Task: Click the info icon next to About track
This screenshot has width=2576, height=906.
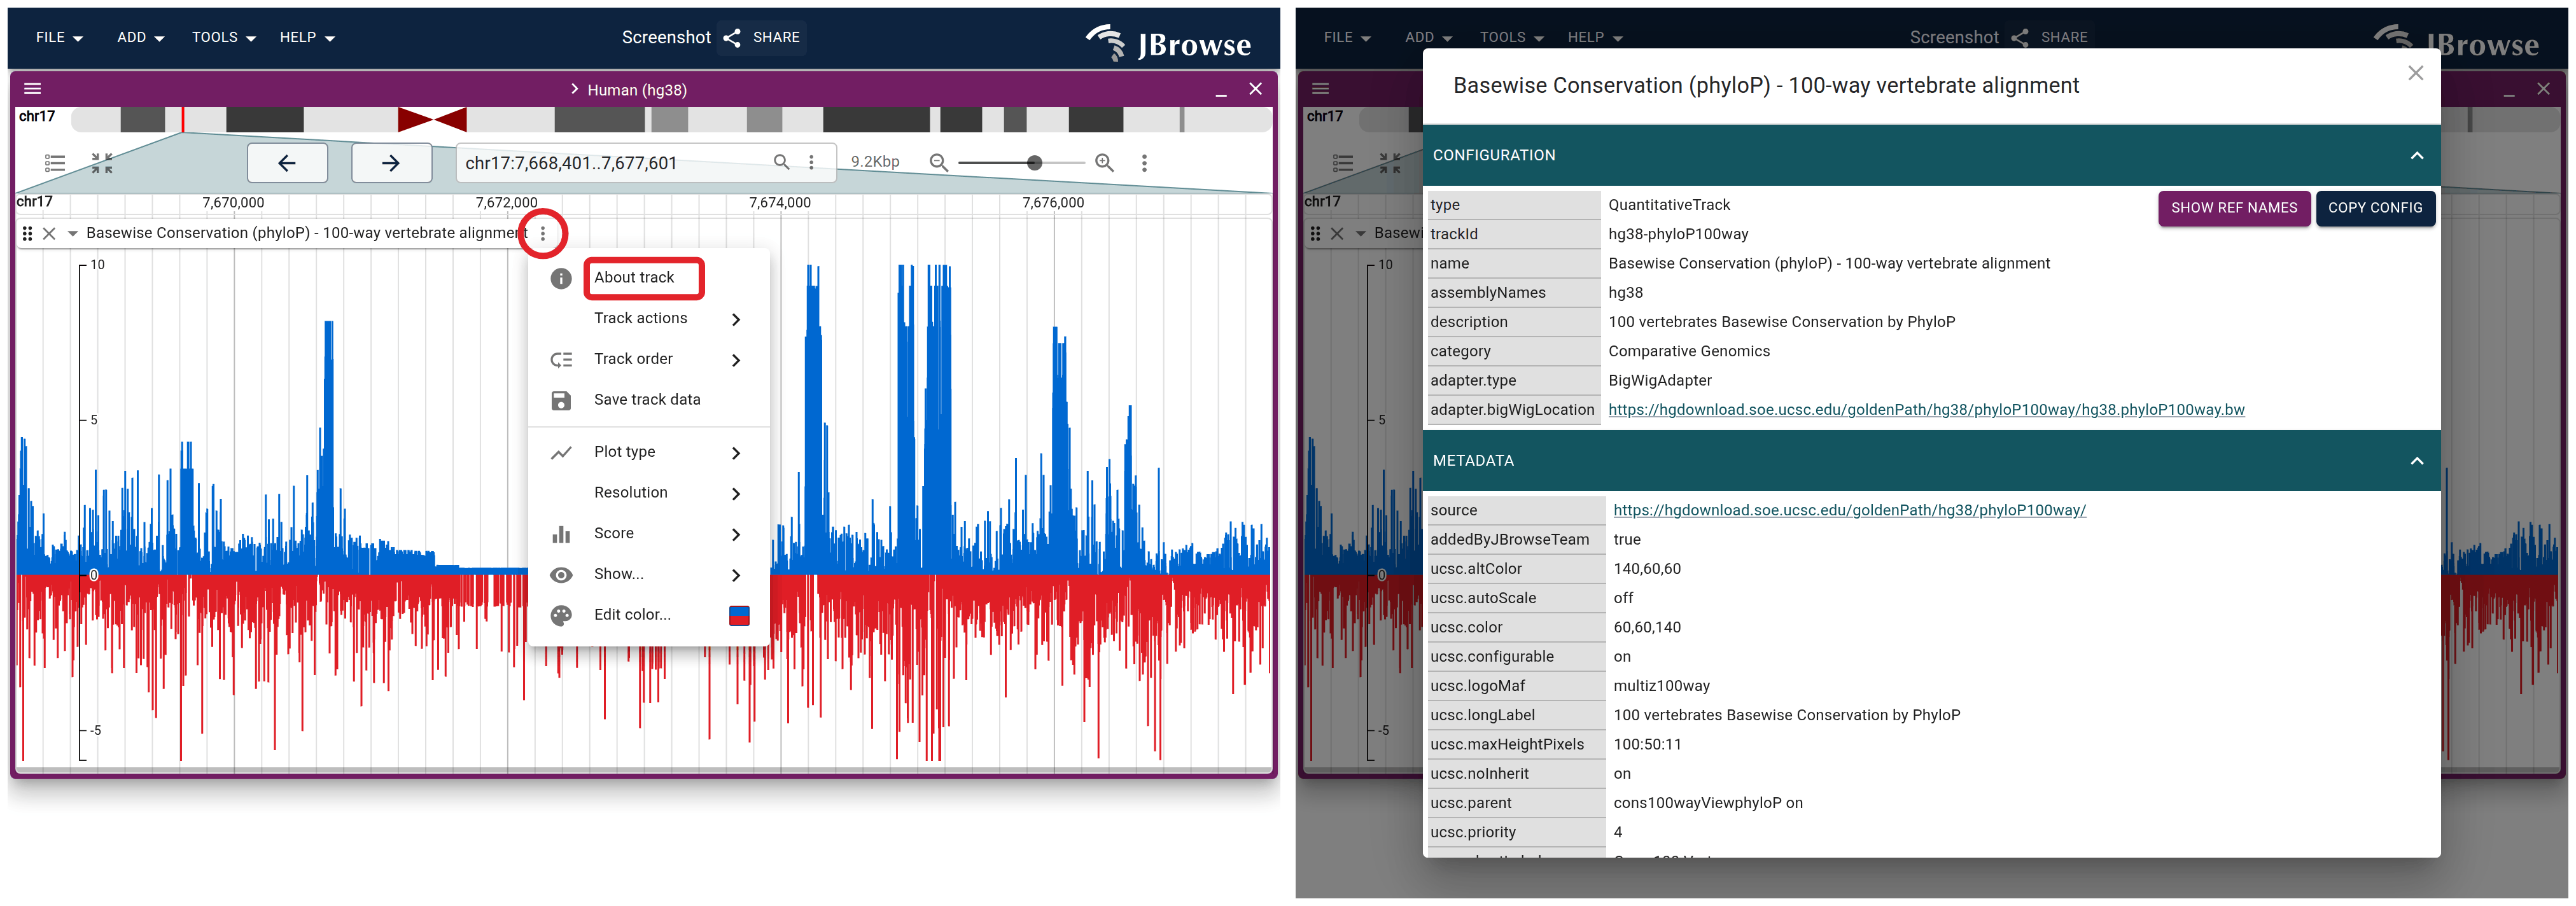Action: (561, 278)
